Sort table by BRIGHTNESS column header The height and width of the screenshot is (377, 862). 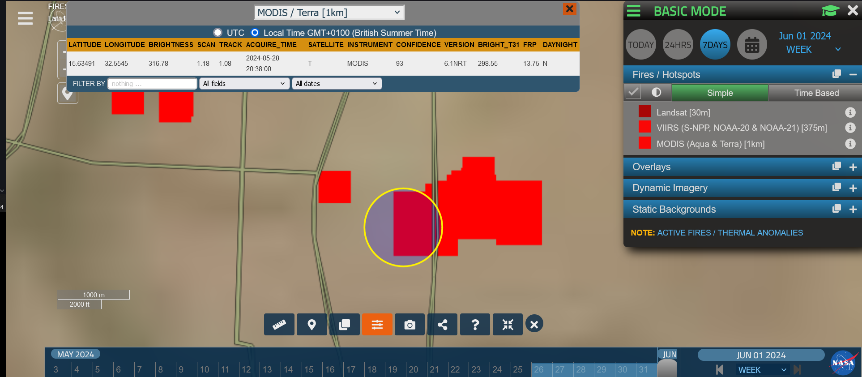click(171, 45)
